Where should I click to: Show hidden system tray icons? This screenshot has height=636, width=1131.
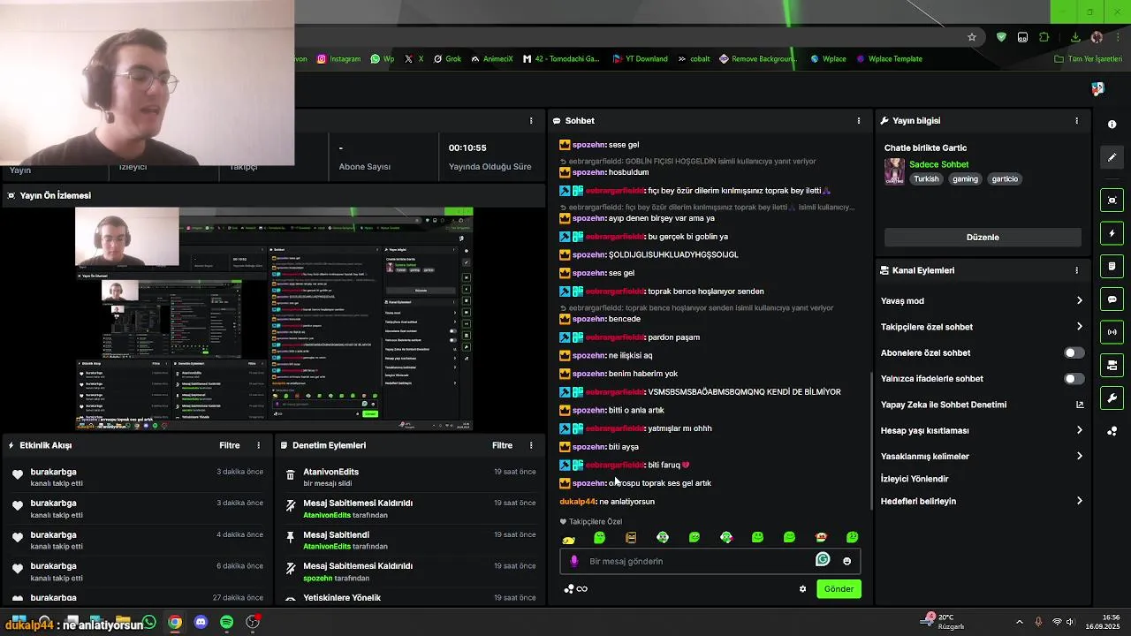1019,622
